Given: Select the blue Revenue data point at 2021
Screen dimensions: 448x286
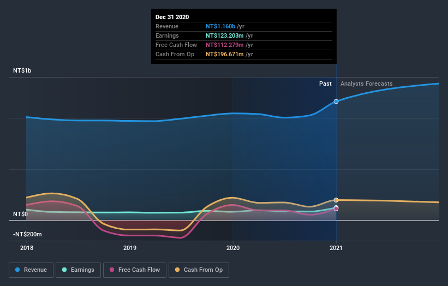Looking at the screenshot, I should pos(336,102).
